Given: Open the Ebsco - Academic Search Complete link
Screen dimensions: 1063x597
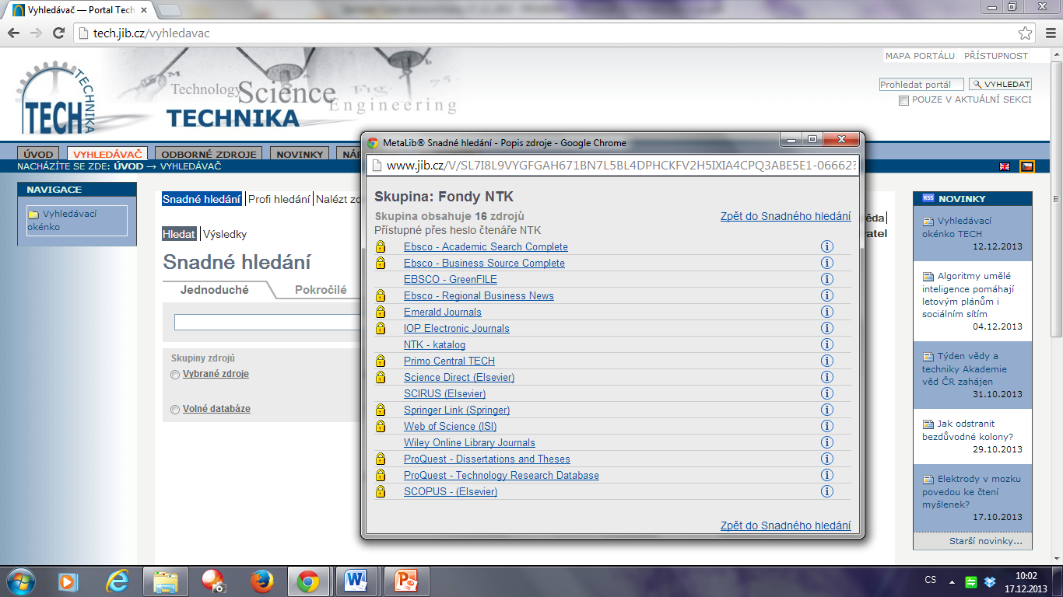Looking at the screenshot, I should (486, 246).
